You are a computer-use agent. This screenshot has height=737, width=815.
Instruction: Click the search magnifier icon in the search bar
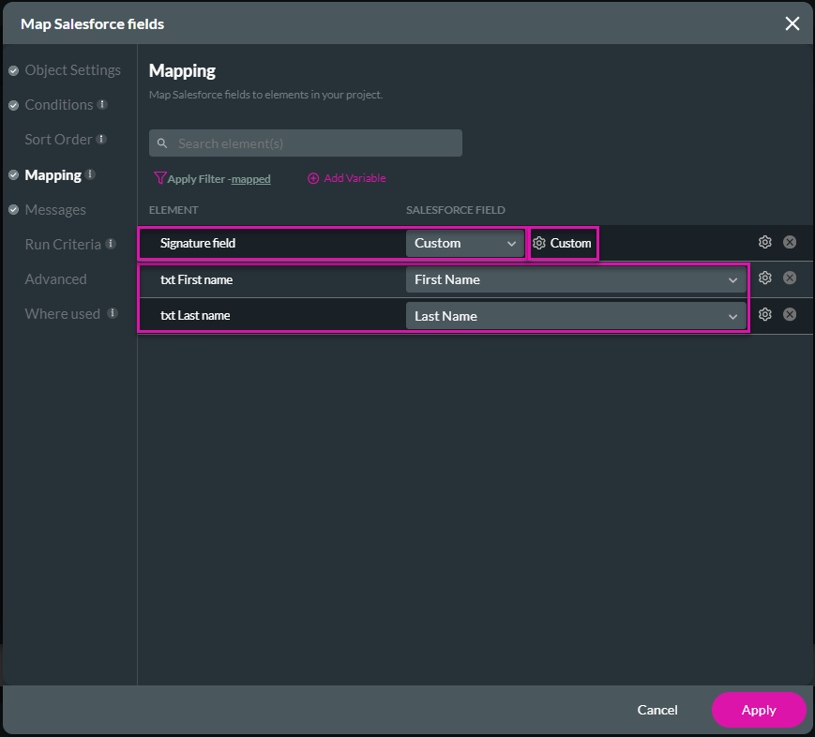point(161,143)
